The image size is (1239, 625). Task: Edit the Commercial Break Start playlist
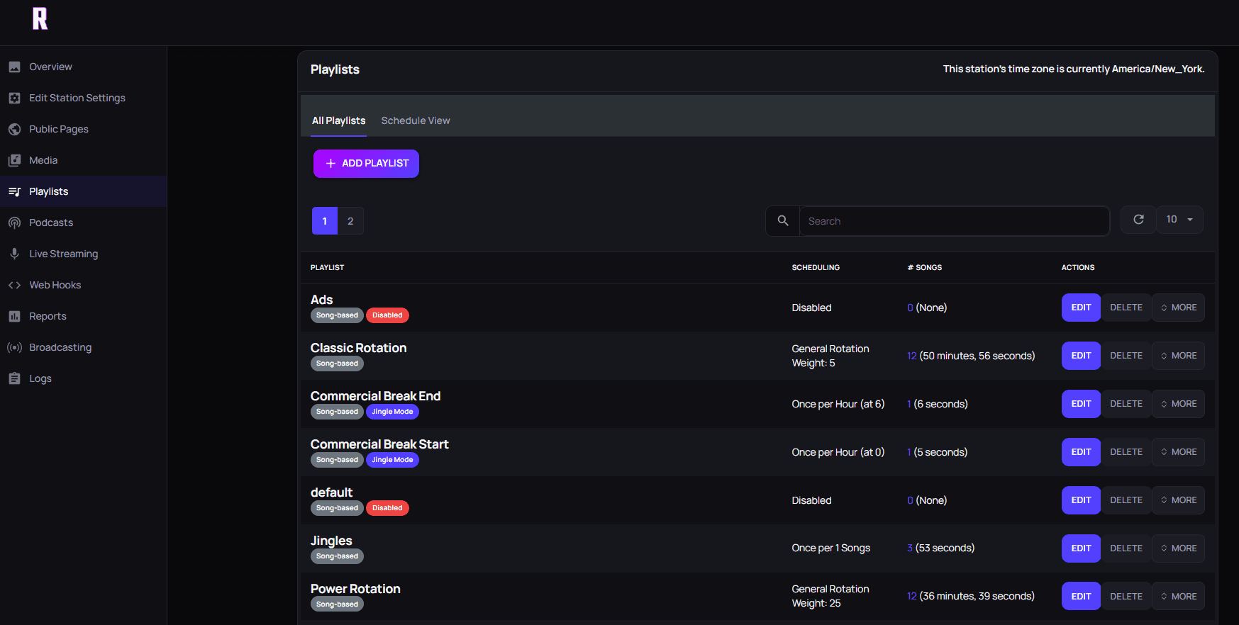(1081, 452)
